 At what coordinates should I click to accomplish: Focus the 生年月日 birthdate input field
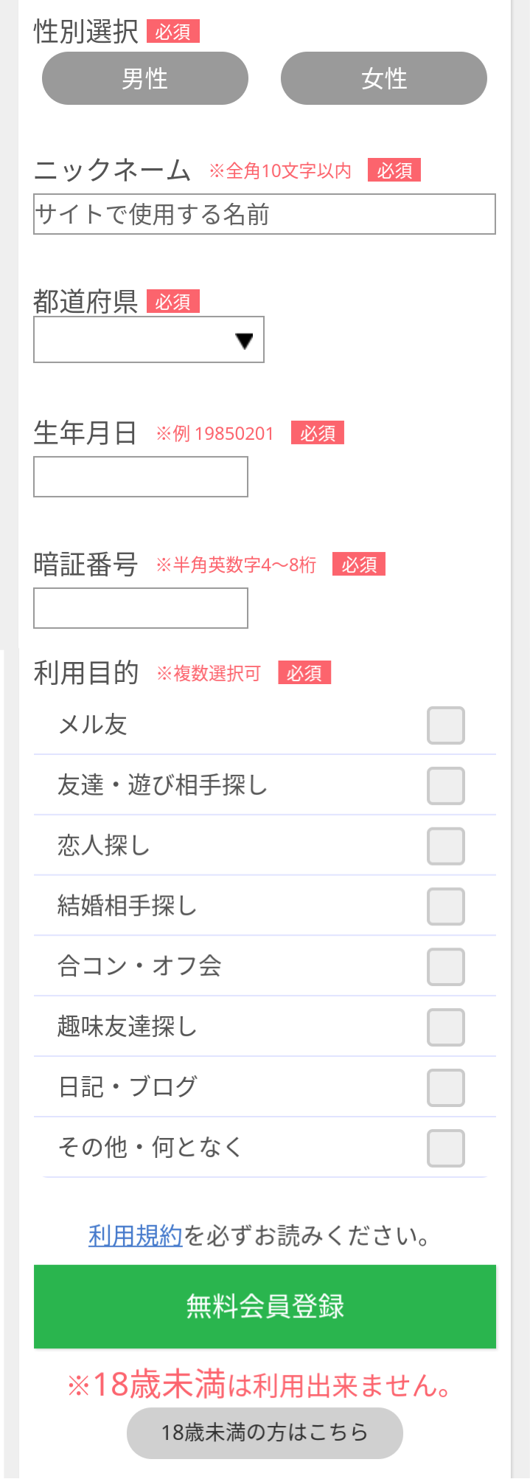[x=140, y=477]
